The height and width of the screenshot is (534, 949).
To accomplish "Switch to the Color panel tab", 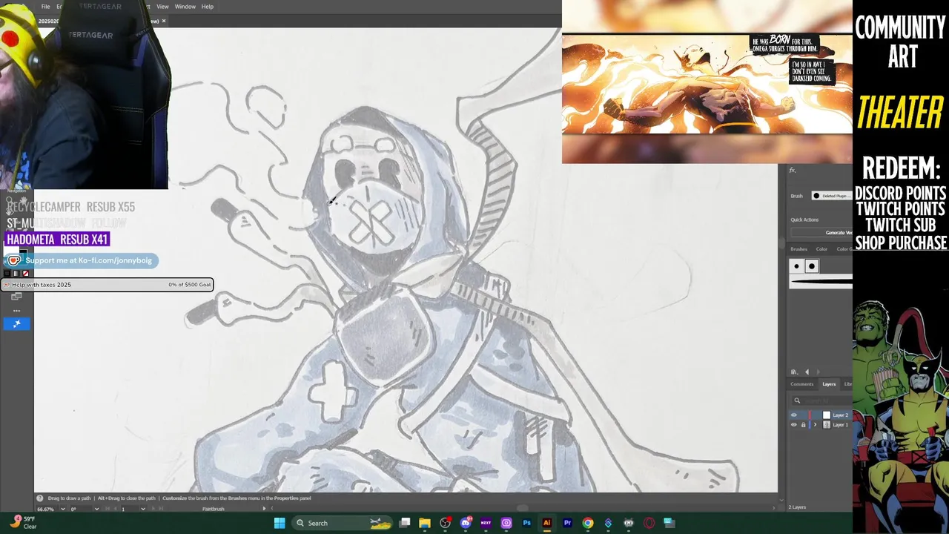I will coord(821,249).
